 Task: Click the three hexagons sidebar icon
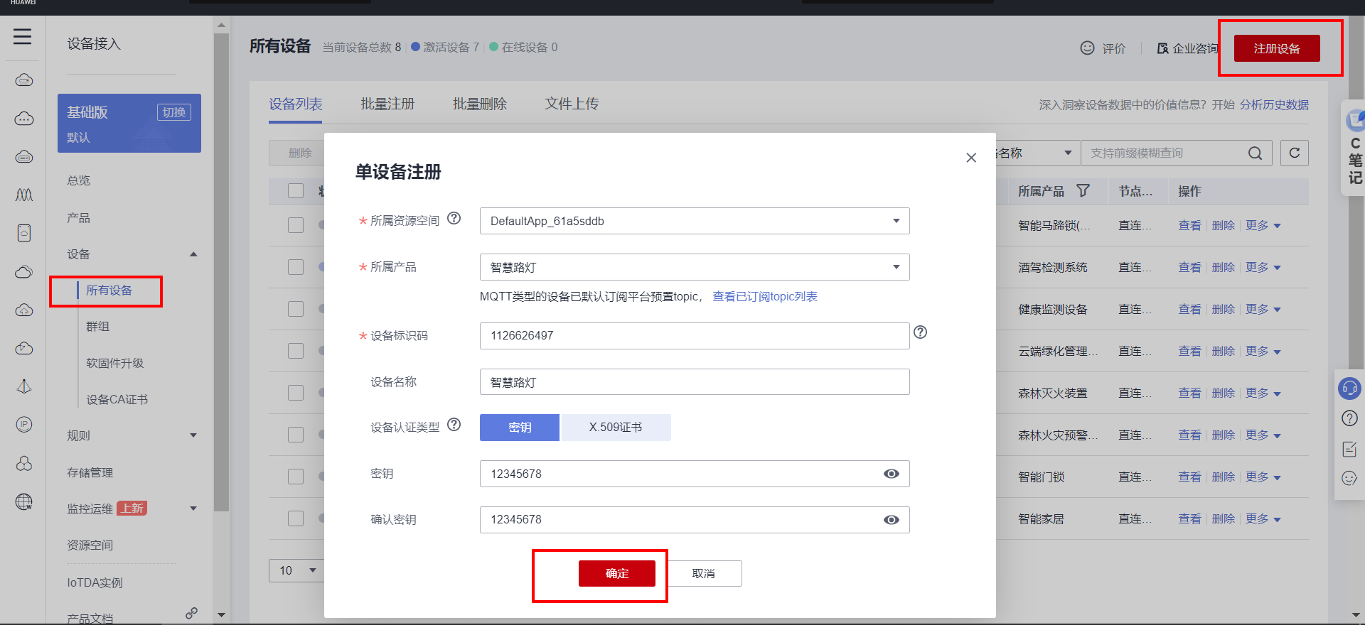24,464
